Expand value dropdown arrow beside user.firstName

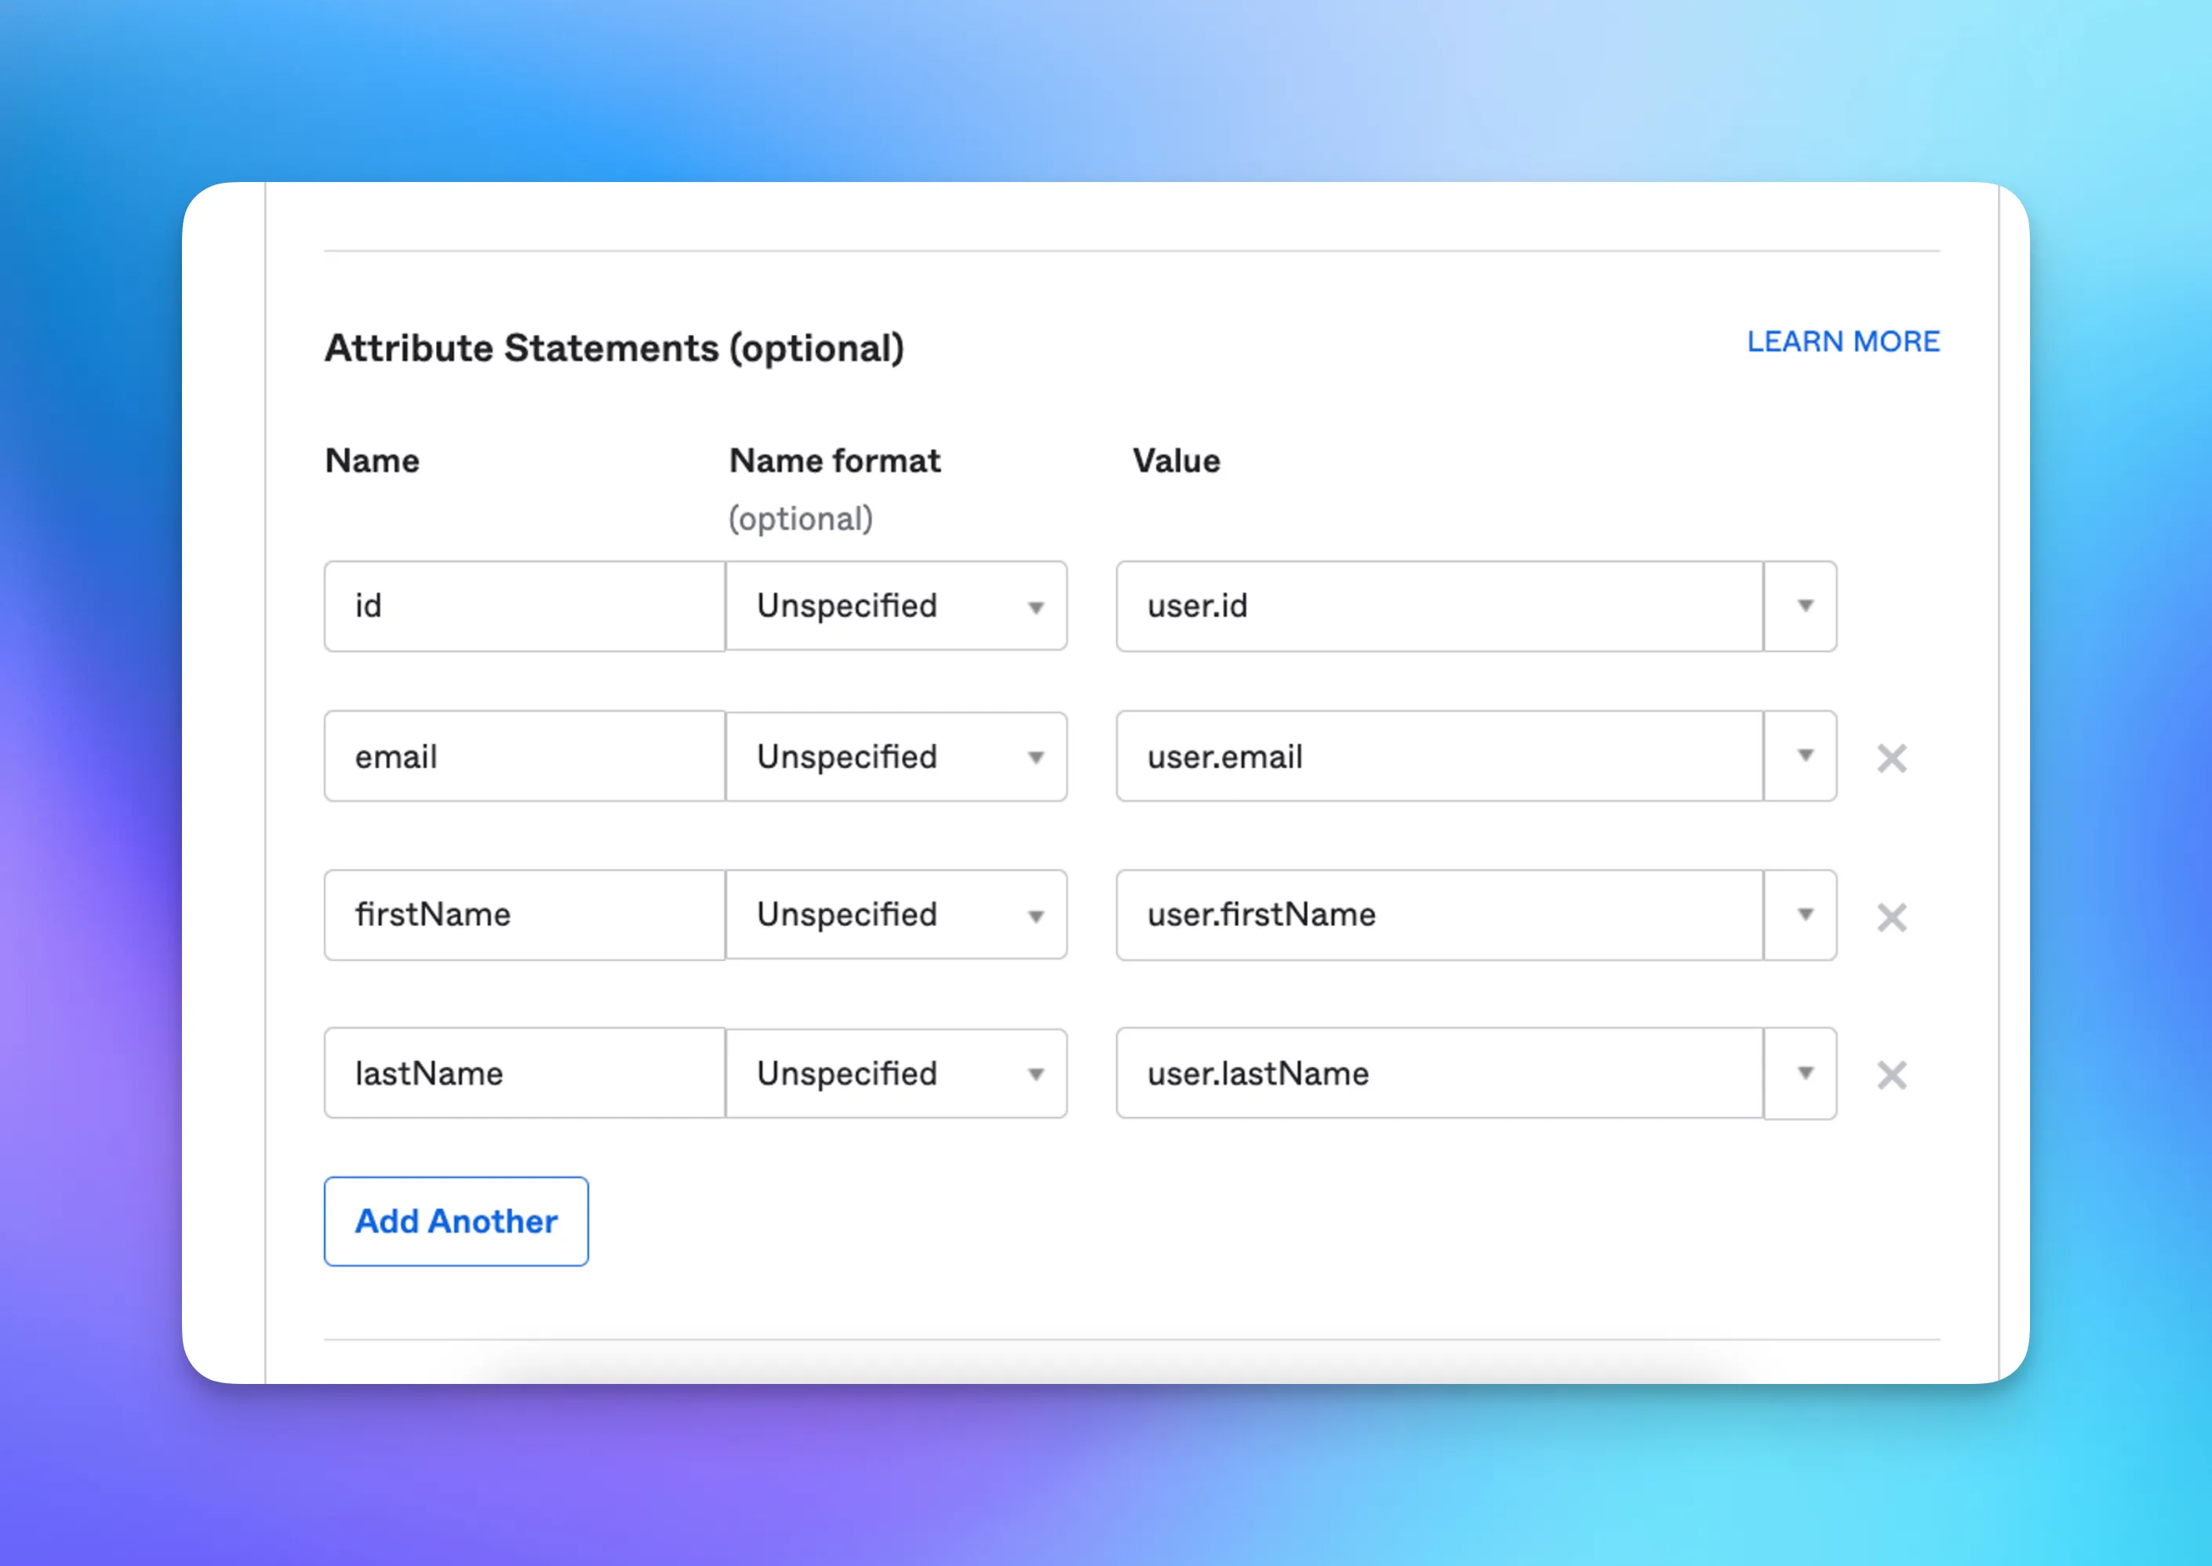tap(1800, 914)
